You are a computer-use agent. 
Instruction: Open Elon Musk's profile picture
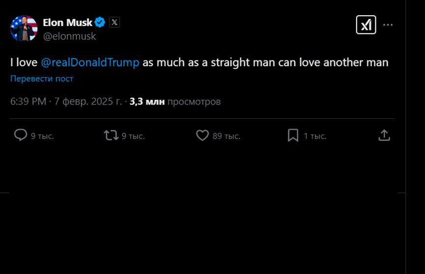click(x=24, y=28)
